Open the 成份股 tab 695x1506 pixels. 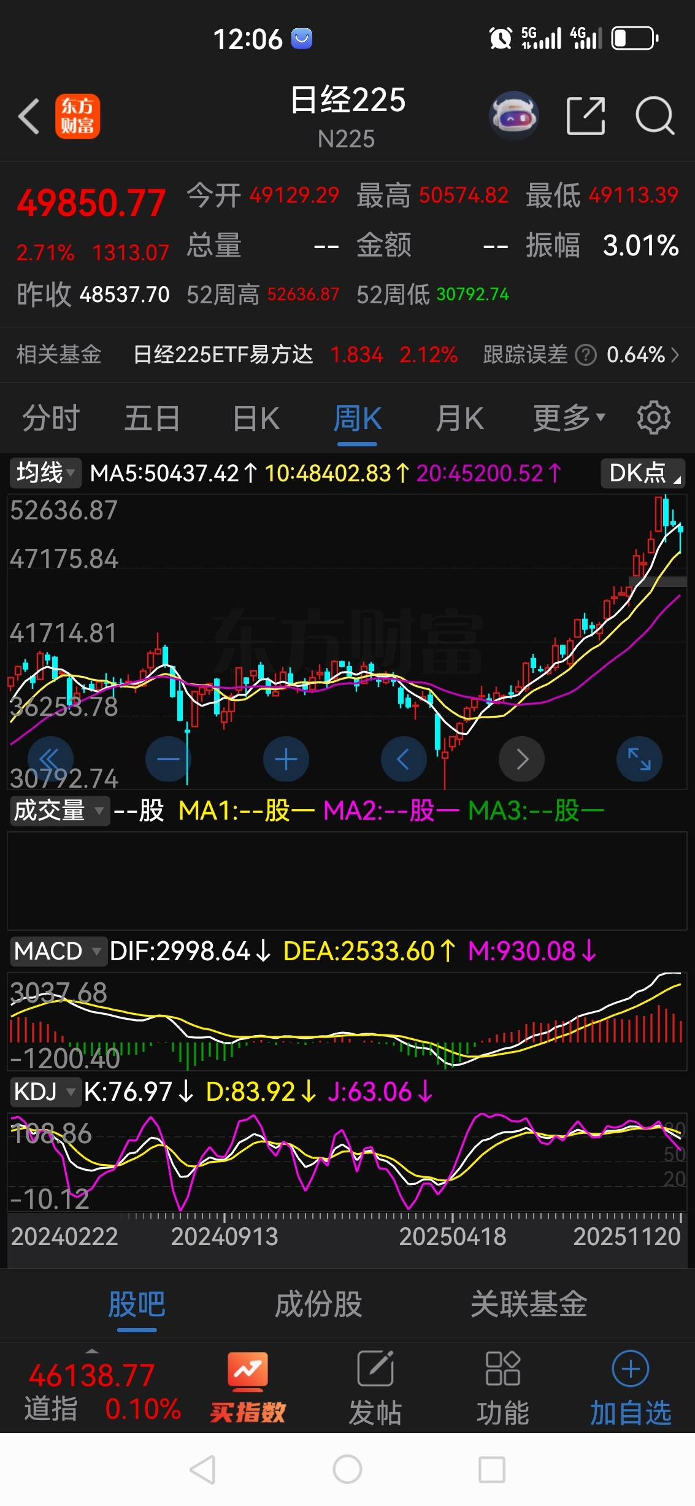click(x=318, y=1304)
